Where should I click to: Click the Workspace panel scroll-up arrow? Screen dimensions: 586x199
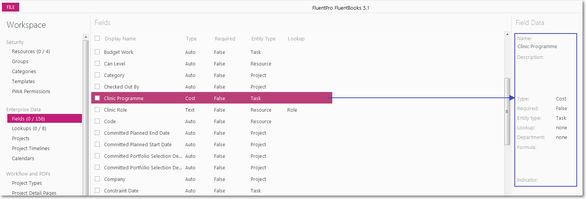click(x=85, y=37)
